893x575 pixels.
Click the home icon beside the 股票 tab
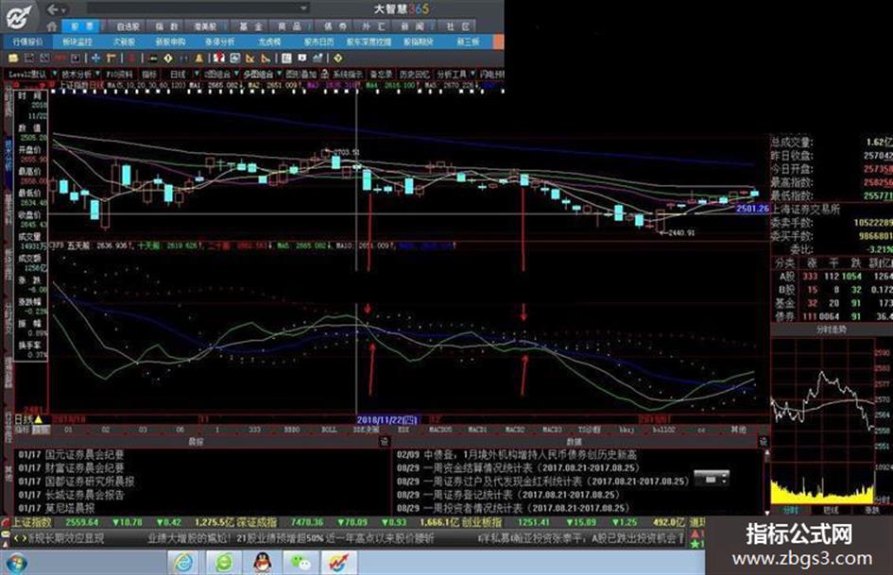click(x=52, y=26)
